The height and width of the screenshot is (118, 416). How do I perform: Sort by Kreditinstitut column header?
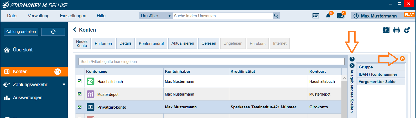269,72
